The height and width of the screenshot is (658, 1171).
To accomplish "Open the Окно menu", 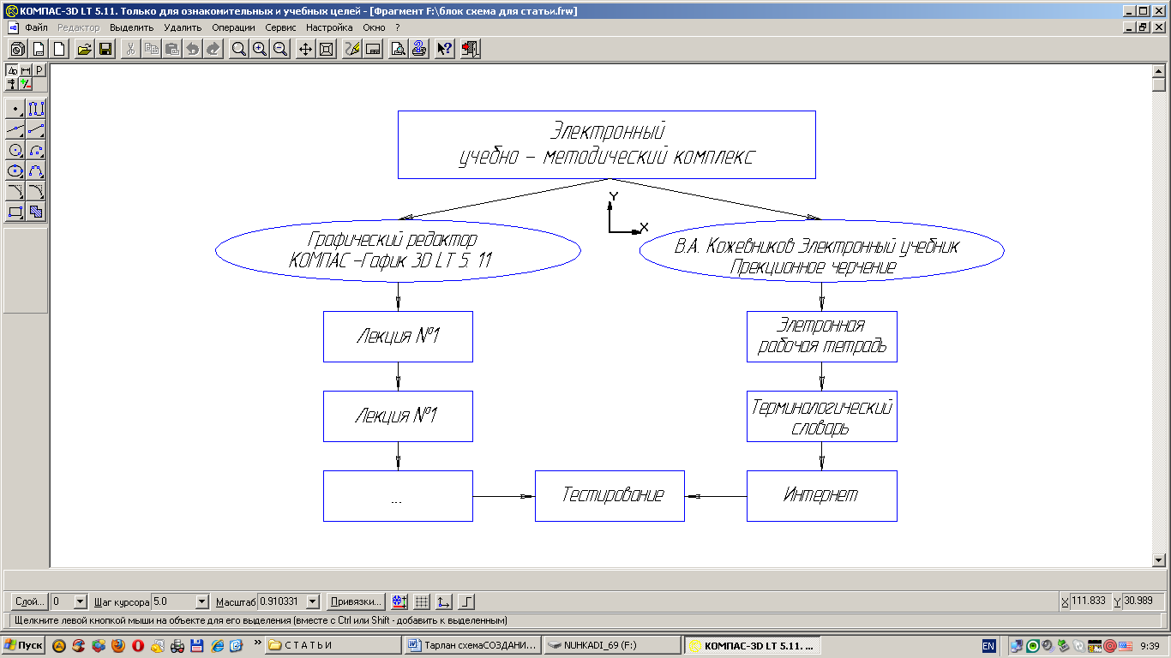I will [374, 27].
